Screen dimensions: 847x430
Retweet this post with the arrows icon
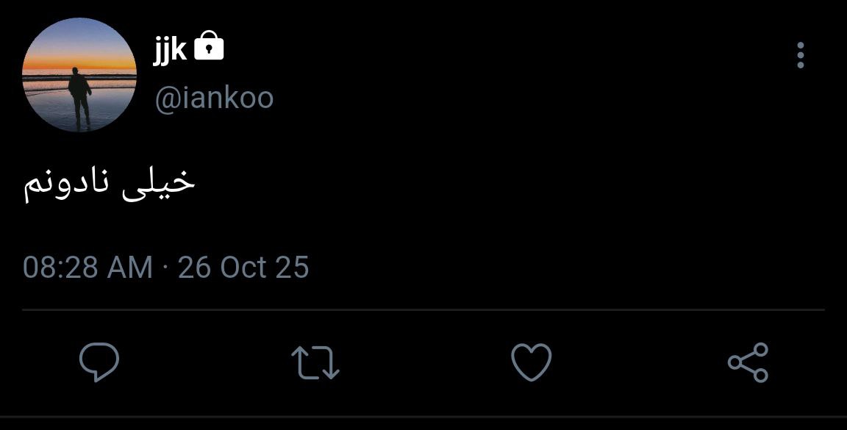click(x=315, y=363)
